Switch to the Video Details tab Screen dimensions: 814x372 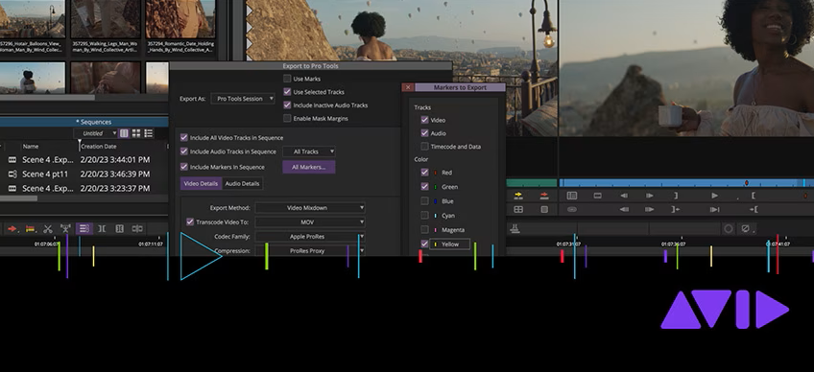coord(201,184)
